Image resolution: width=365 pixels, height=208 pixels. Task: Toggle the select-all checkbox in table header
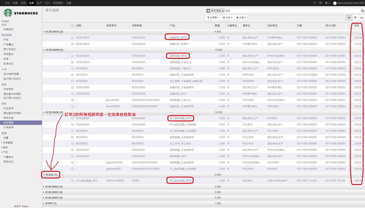point(73,26)
